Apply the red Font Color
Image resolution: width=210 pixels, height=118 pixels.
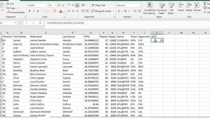pos(61,11)
